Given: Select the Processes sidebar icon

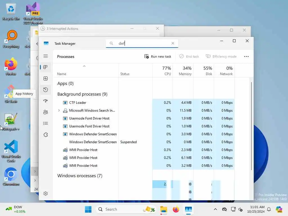Looking at the screenshot, I should [x=46, y=67].
